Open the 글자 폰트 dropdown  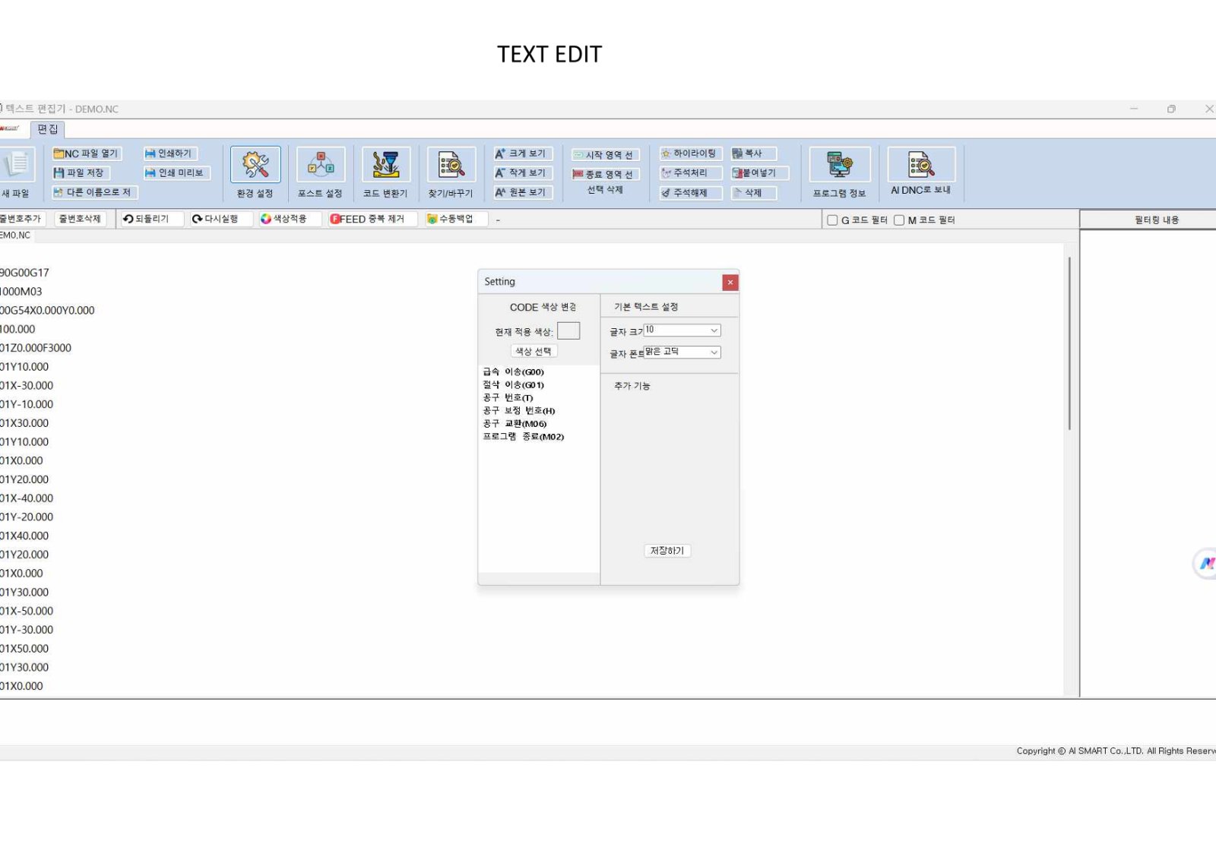click(x=682, y=353)
